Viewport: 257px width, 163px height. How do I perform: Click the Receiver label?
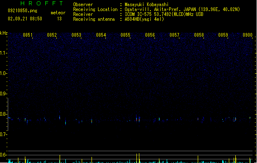(83, 14)
